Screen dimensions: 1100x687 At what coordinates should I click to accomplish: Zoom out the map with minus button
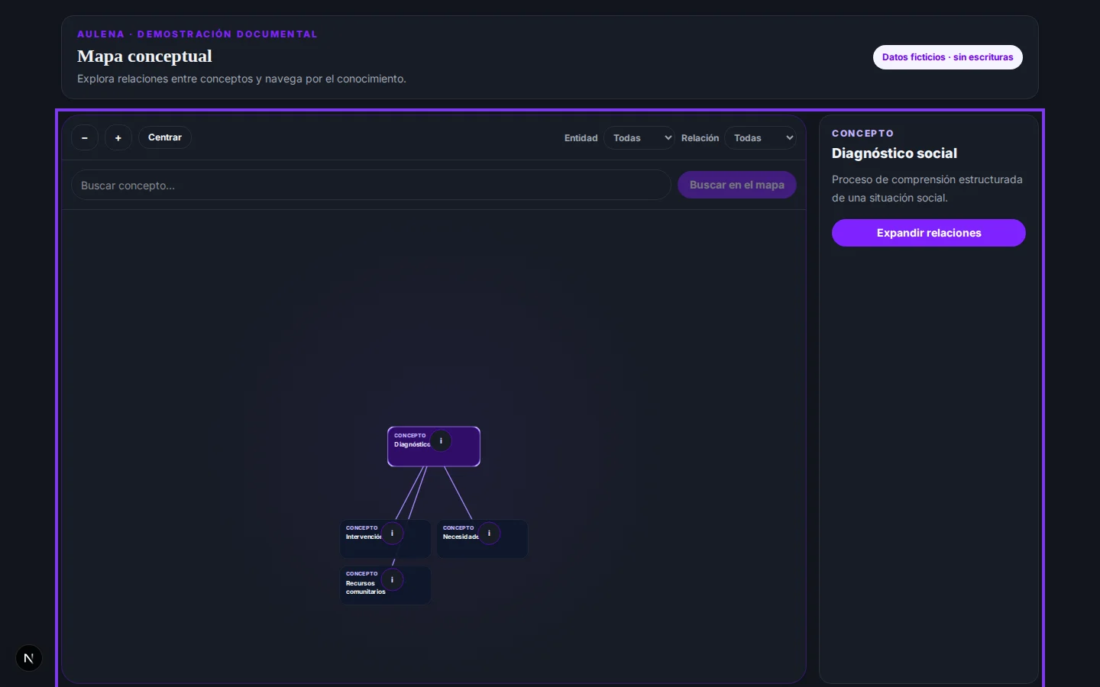(85, 138)
